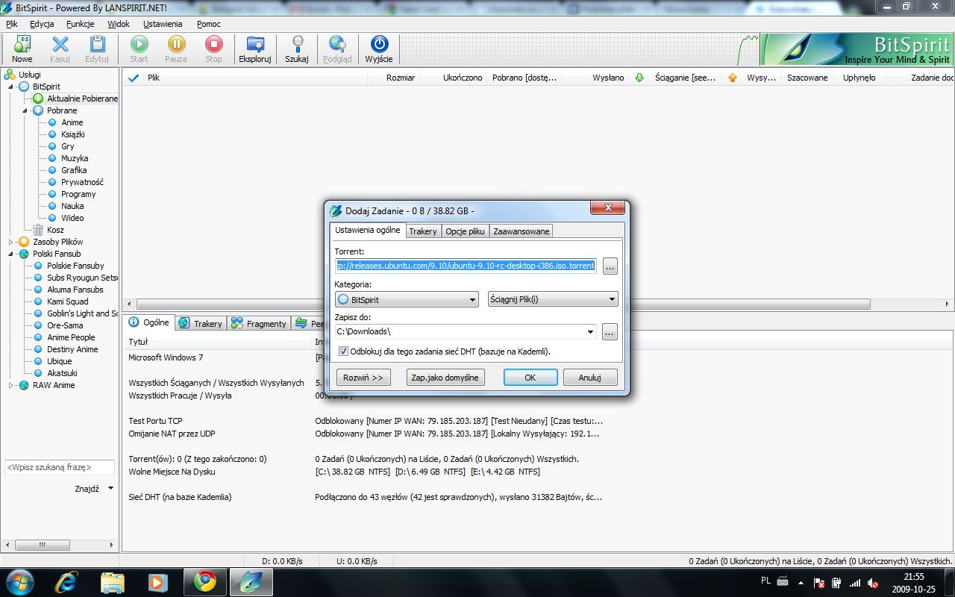Browse for save folder button

(x=610, y=331)
